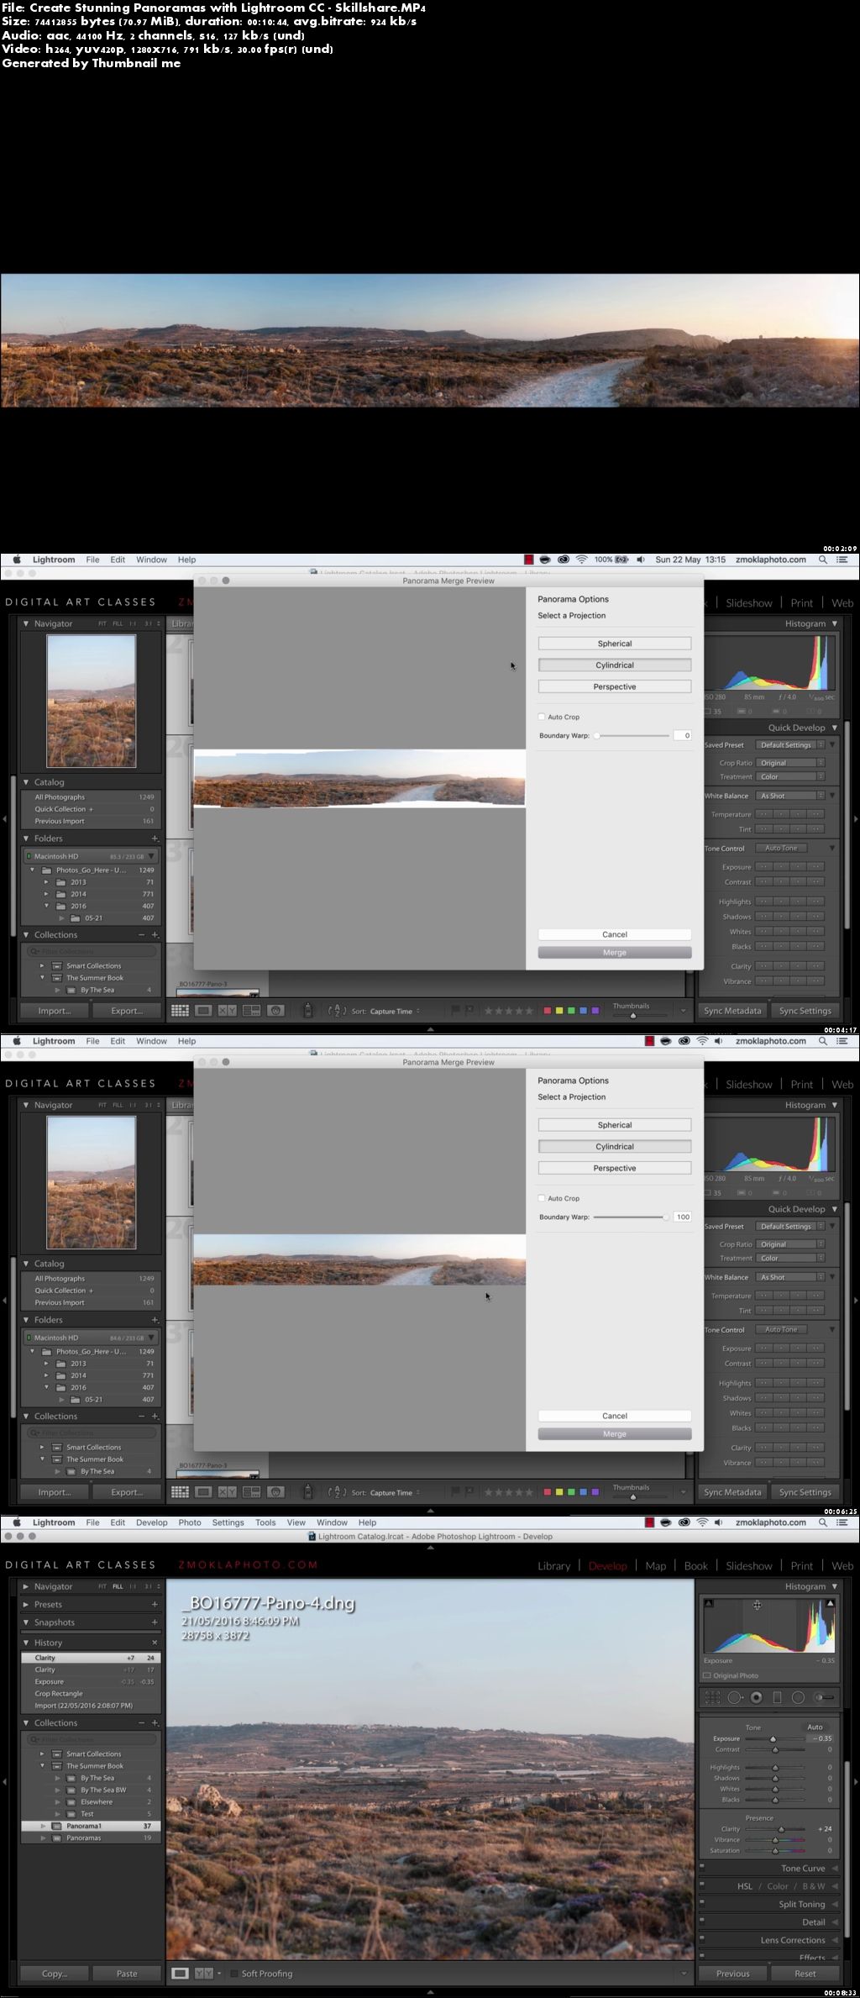This screenshot has width=860, height=1998.
Task: Enable Soft Proofing checkbox
Action: [233, 1974]
